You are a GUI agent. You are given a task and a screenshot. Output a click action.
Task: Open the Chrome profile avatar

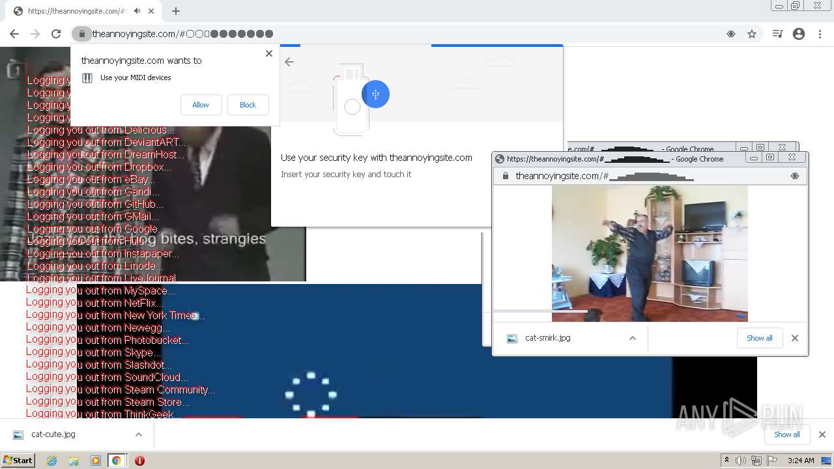[x=799, y=34]
